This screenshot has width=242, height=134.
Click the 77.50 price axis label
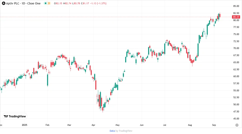236,27
